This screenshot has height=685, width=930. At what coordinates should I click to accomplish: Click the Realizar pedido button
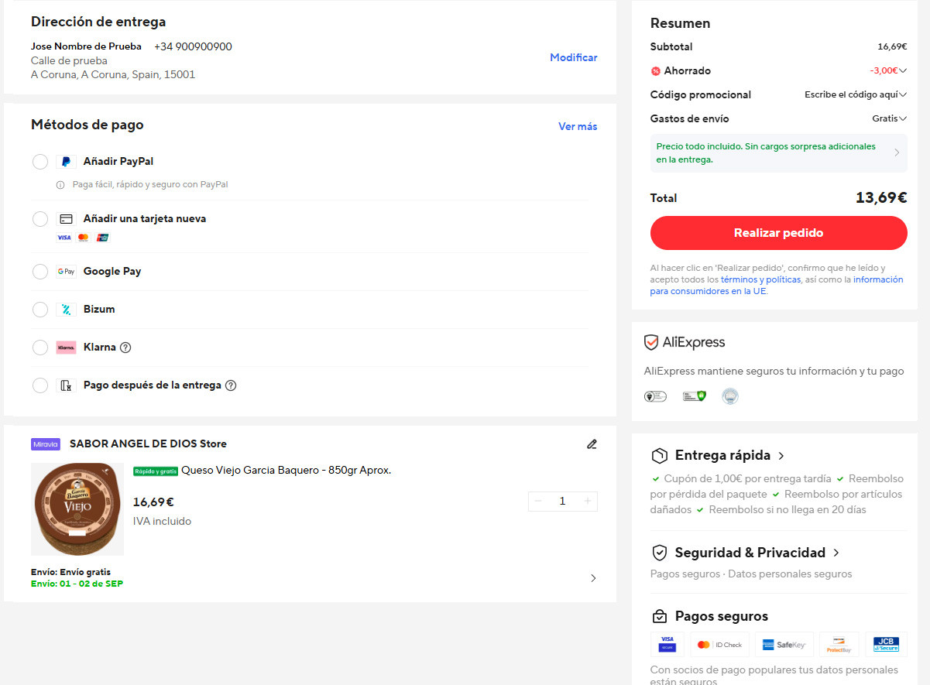coord(778,233)
